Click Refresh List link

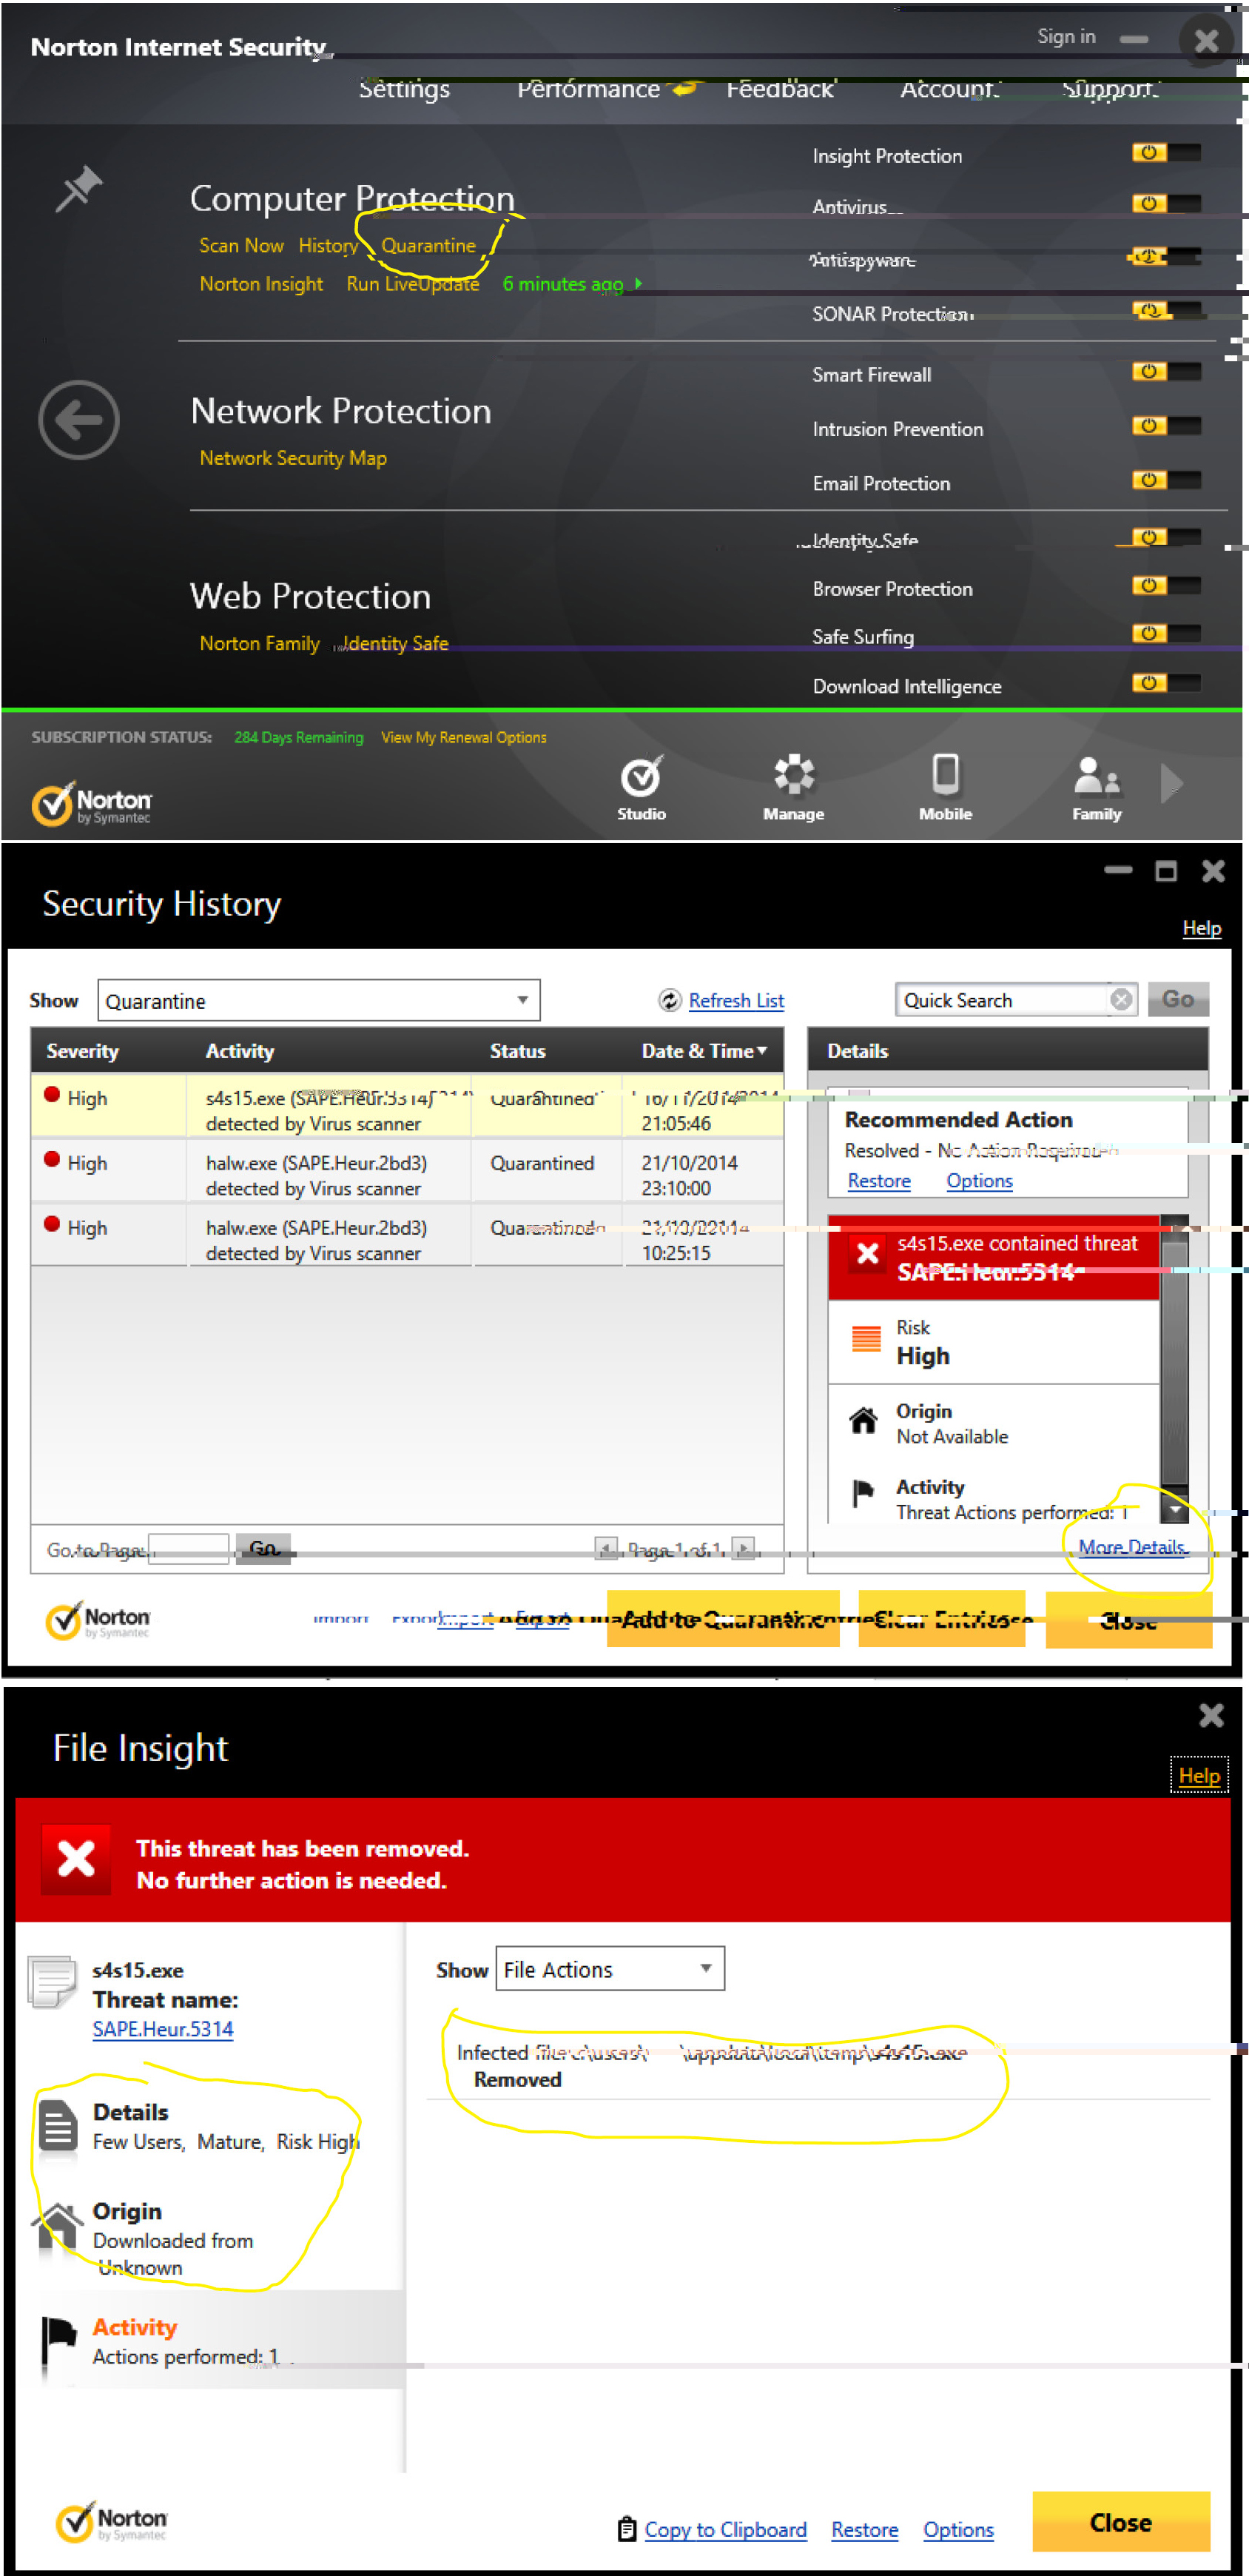[736, 1000]
